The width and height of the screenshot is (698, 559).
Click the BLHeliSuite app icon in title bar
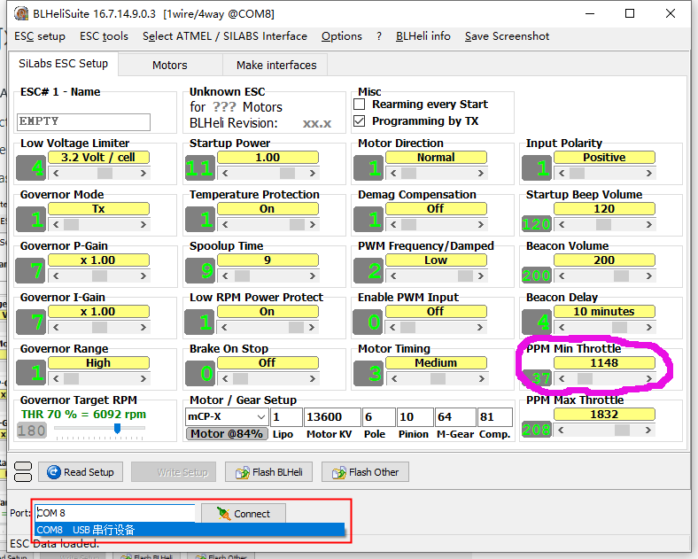(x=21, y=13)
